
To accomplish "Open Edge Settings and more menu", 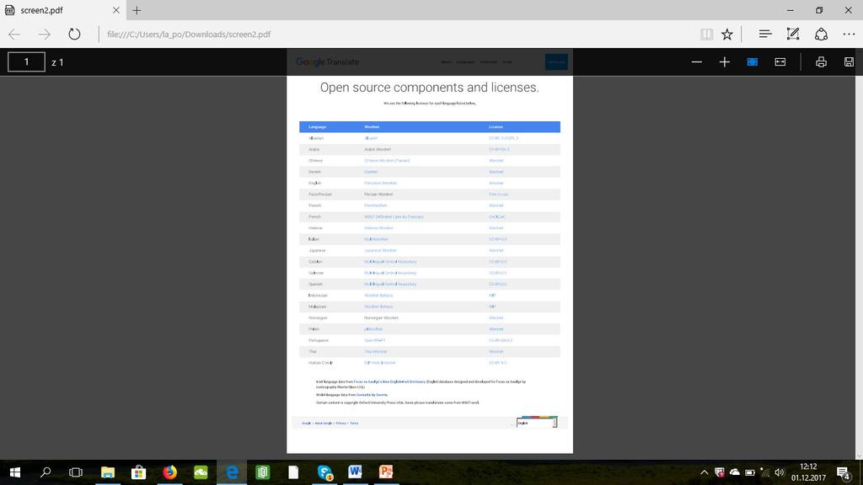I will (849, 34).
